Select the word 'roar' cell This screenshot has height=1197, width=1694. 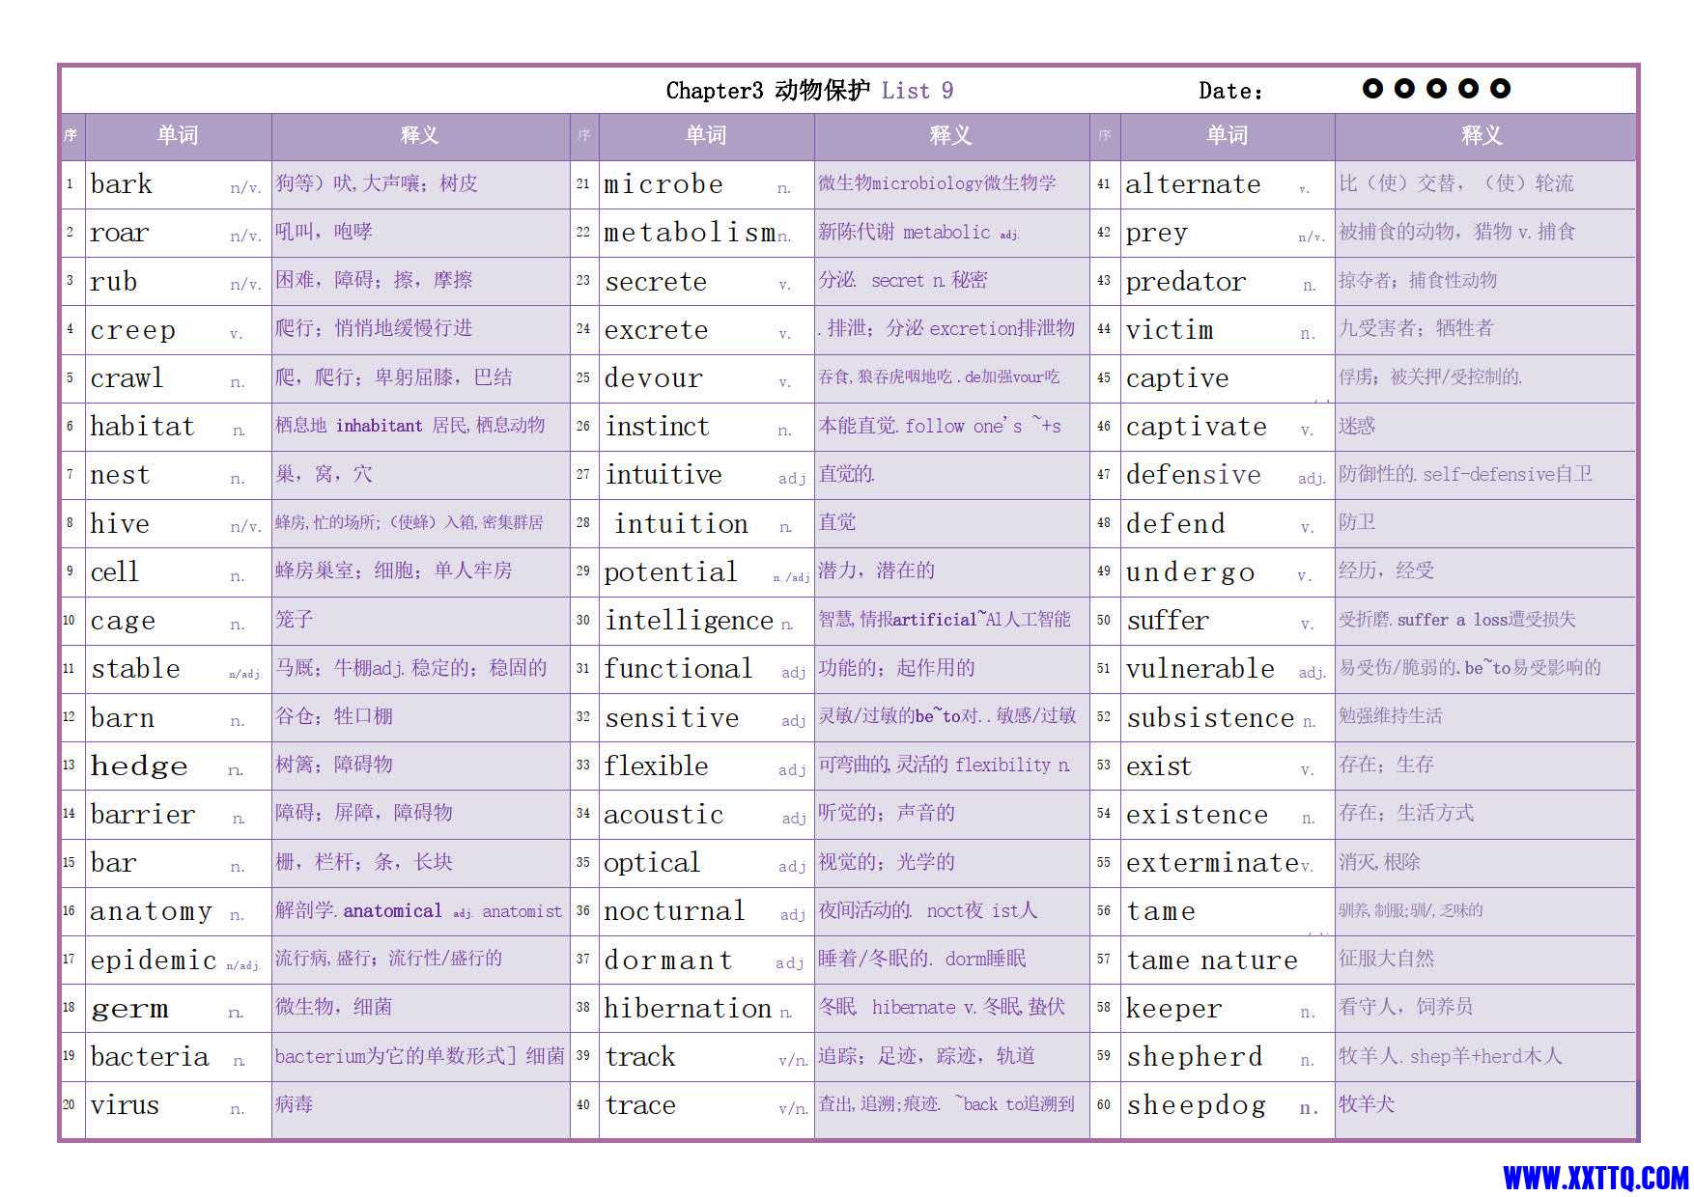click(x=178, y=233)
